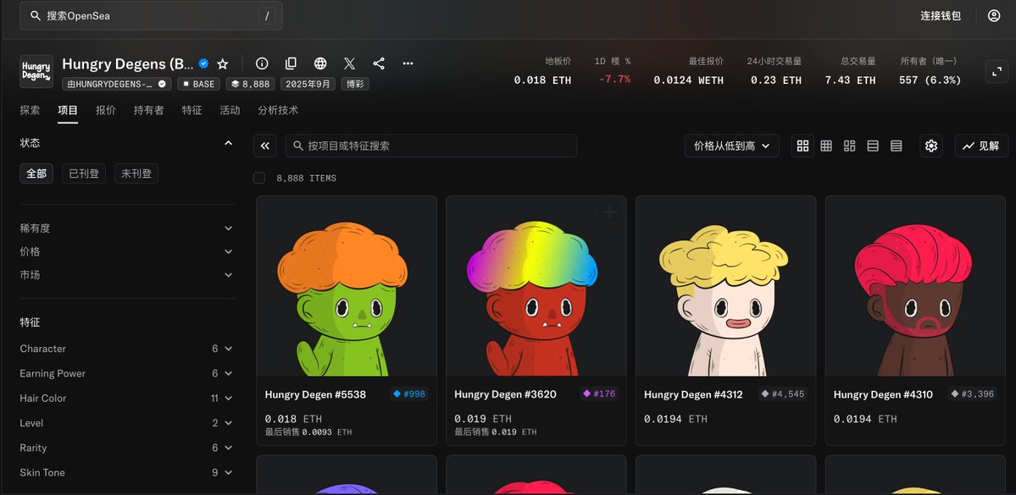
Task: Click the HUNGRYDEGENS creator chip
Action: (x=117, y=84)
